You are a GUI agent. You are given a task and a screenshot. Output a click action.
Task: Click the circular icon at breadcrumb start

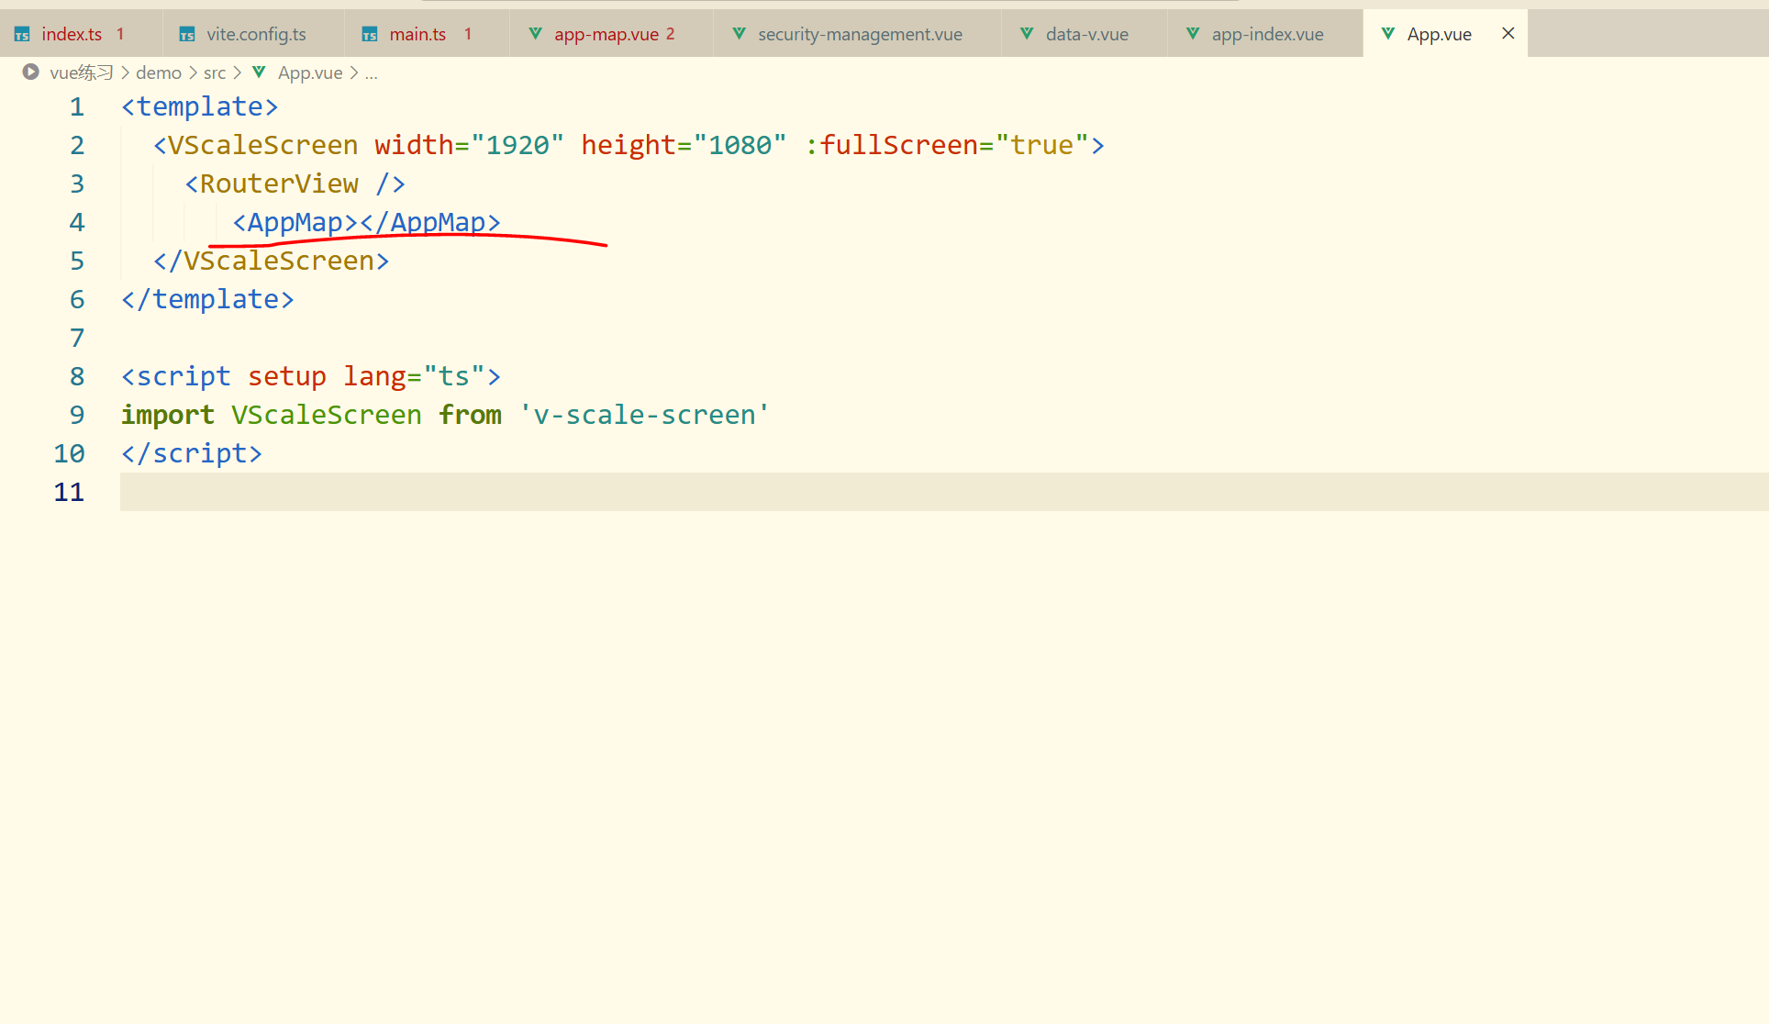(31, 72)
